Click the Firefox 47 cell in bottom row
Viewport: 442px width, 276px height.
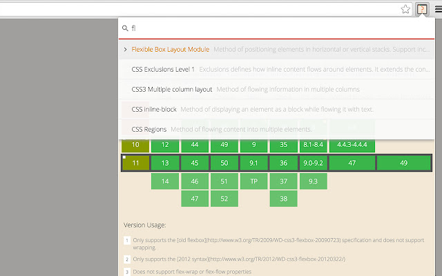(195, 199)
